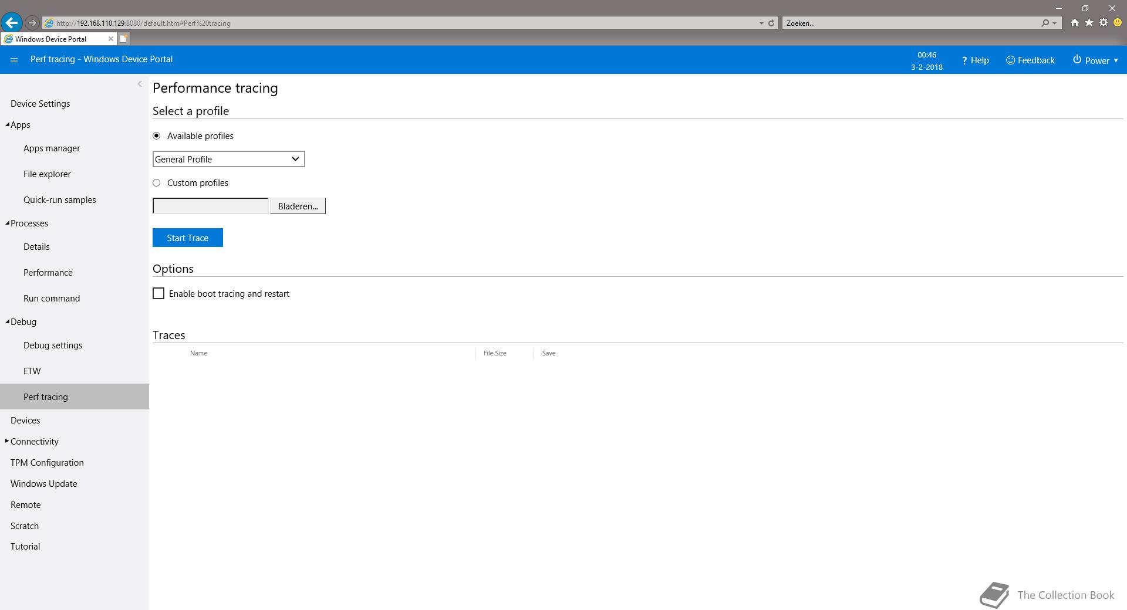Refresh the page with reload icon
This screenshot has width=1127, height=610.
(771, 23)
